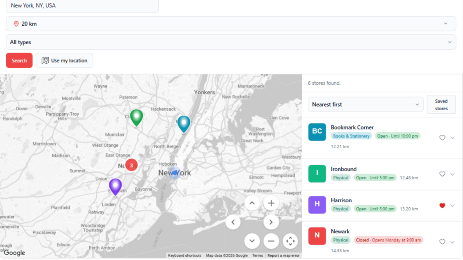
Task: Unfavorite the Harrison store red heart
Action: (x=442, y=205)
